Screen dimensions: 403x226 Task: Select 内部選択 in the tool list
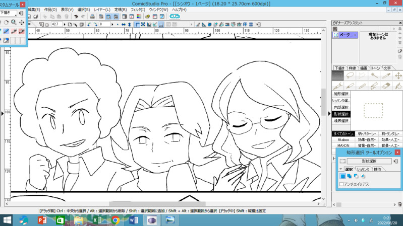pyautogui.click(x=341, y=107)
